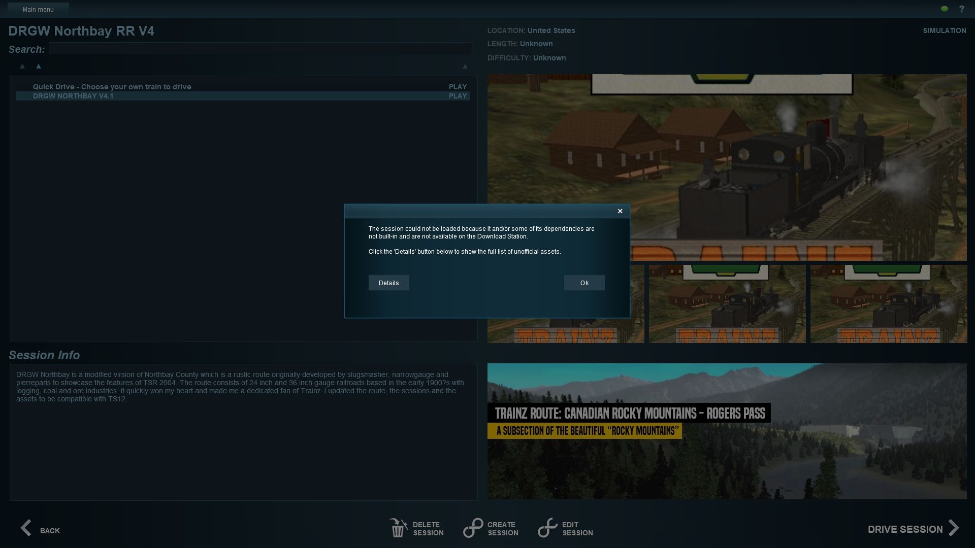Image resolution: width=975 pixels, height=548 pixels.
Task: Click the Drive Session arrow
Action: [954, 528]
